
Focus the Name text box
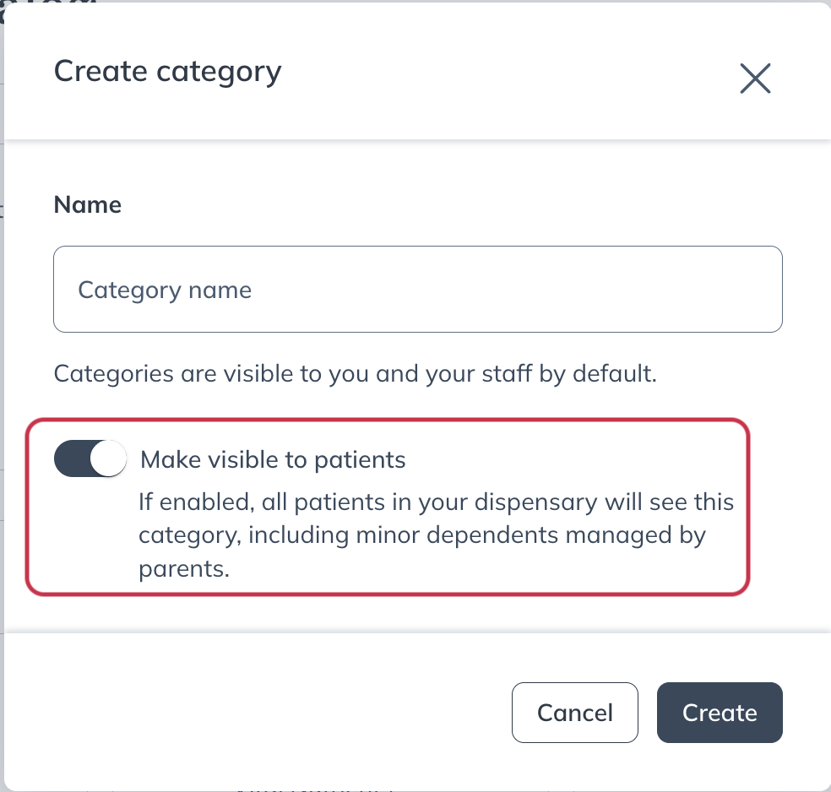pyautogui.click(x=417, y=290)
